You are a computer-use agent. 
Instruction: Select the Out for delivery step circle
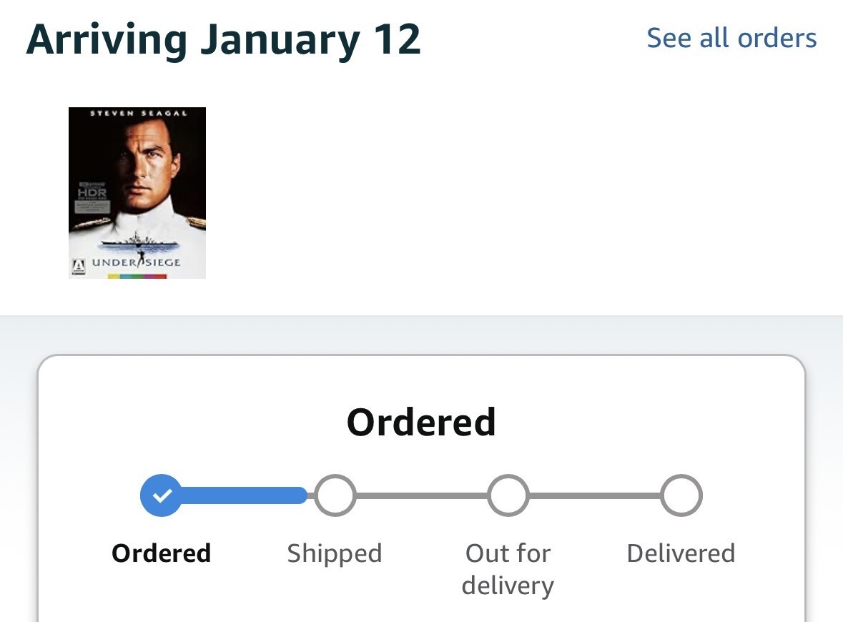(508, 495)
